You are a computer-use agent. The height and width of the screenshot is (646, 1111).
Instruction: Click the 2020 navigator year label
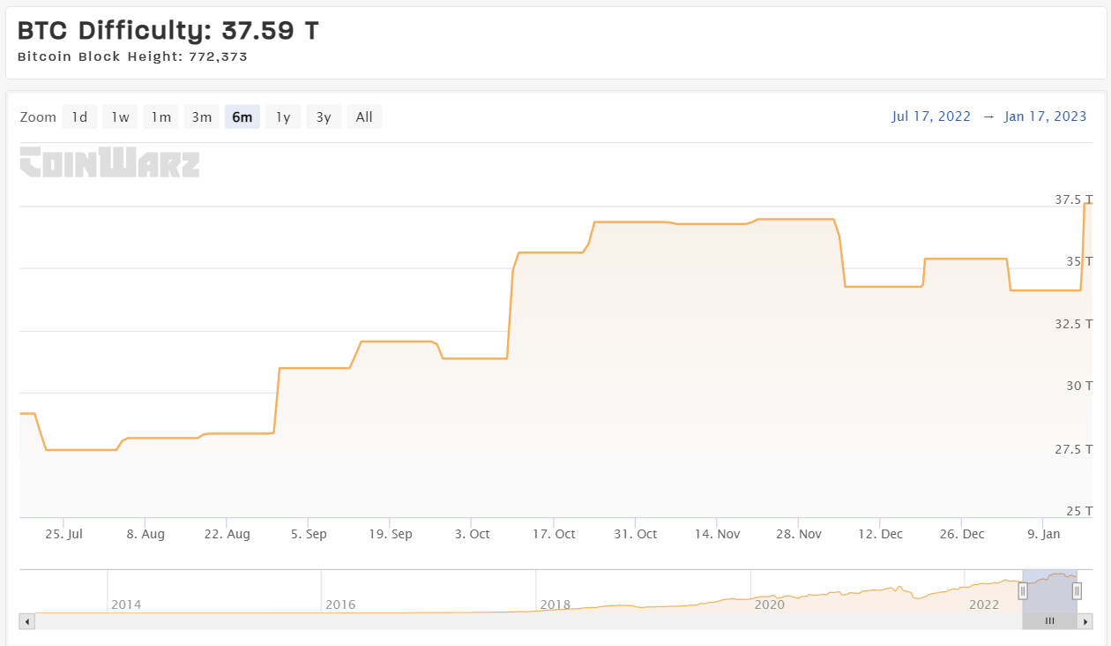click(770, 605)
